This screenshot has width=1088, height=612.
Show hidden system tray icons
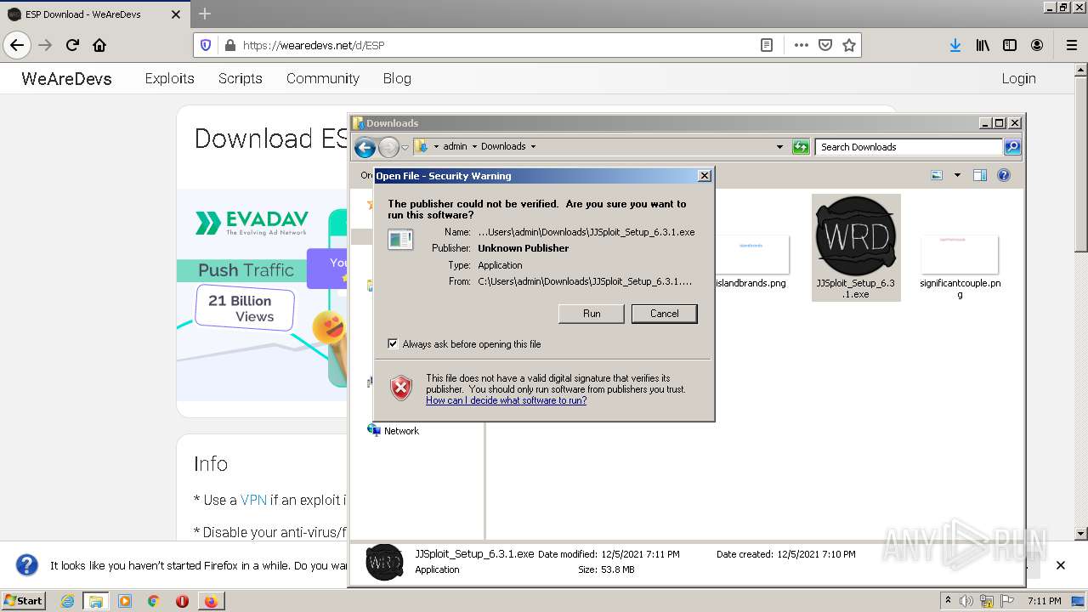point(948,600)
